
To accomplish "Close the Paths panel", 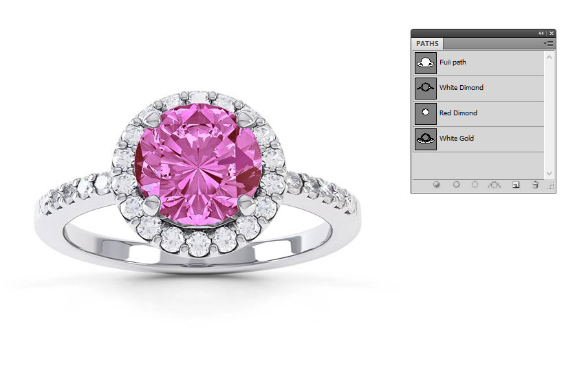I will click(x=551, y=33).
